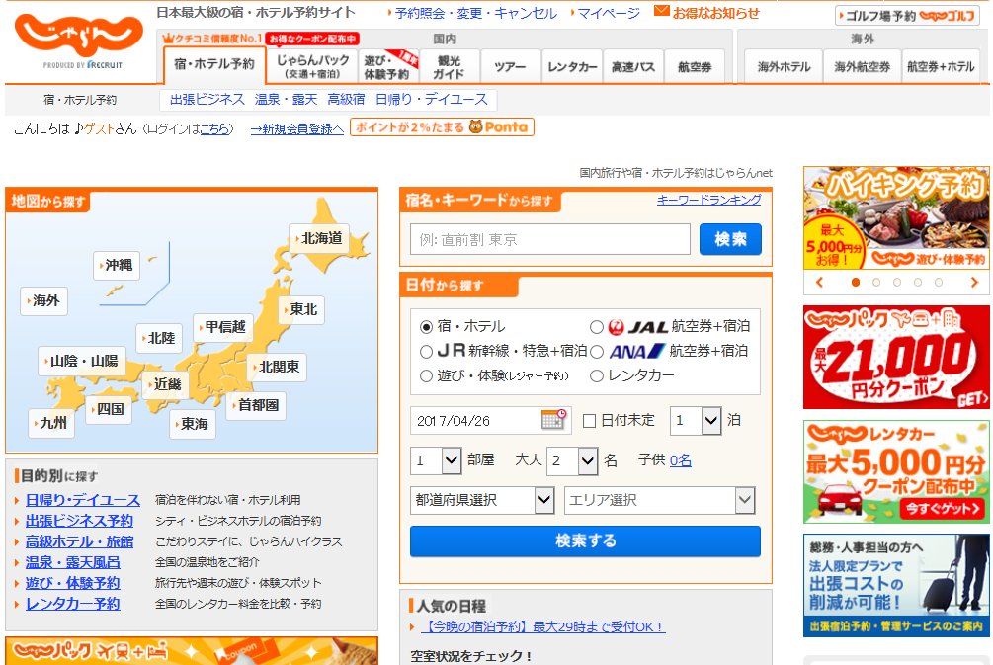Viewport: 993px width, 665px height.
Task: Select 九州 region on the map
Action: pos(51,423)
